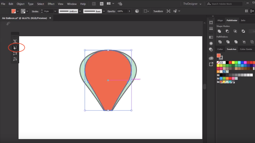Select the Shape Builder tool circled in red
Viewport: 255px width, 143px height.
(x=15, y=48)
